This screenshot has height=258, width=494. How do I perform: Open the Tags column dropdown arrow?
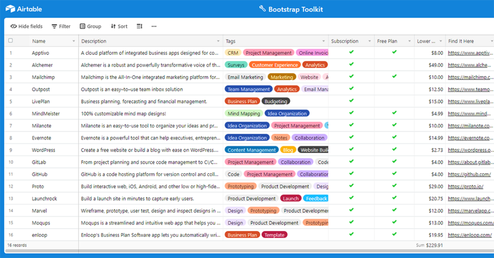323,41
